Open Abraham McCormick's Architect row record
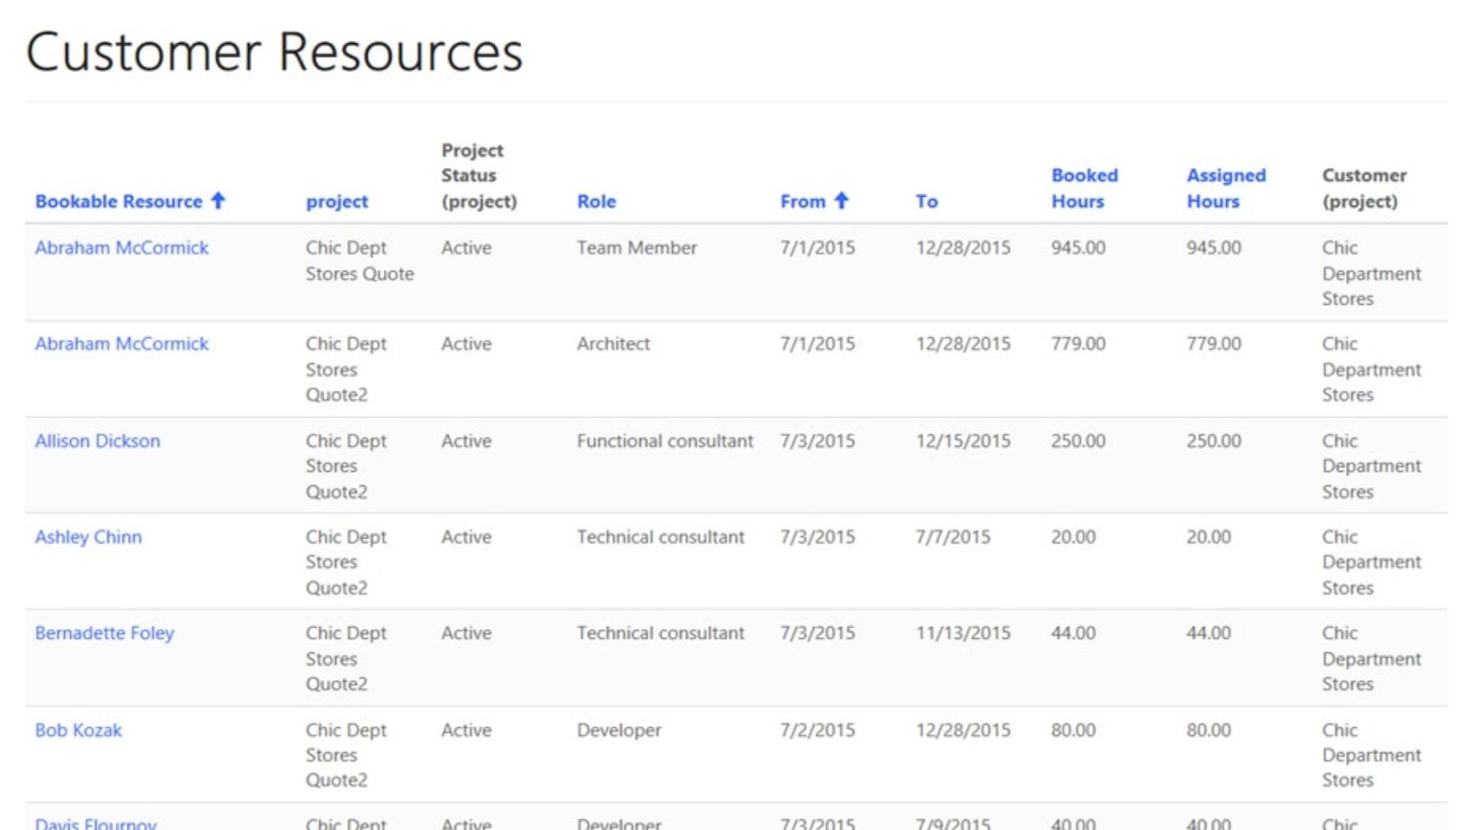Screen dimensions: 1475x830 tap(122, 344)
